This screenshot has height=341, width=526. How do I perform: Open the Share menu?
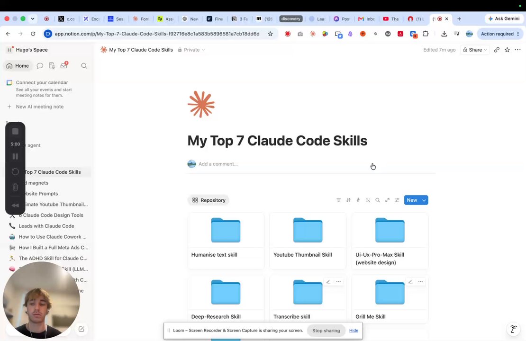point(475,50)
